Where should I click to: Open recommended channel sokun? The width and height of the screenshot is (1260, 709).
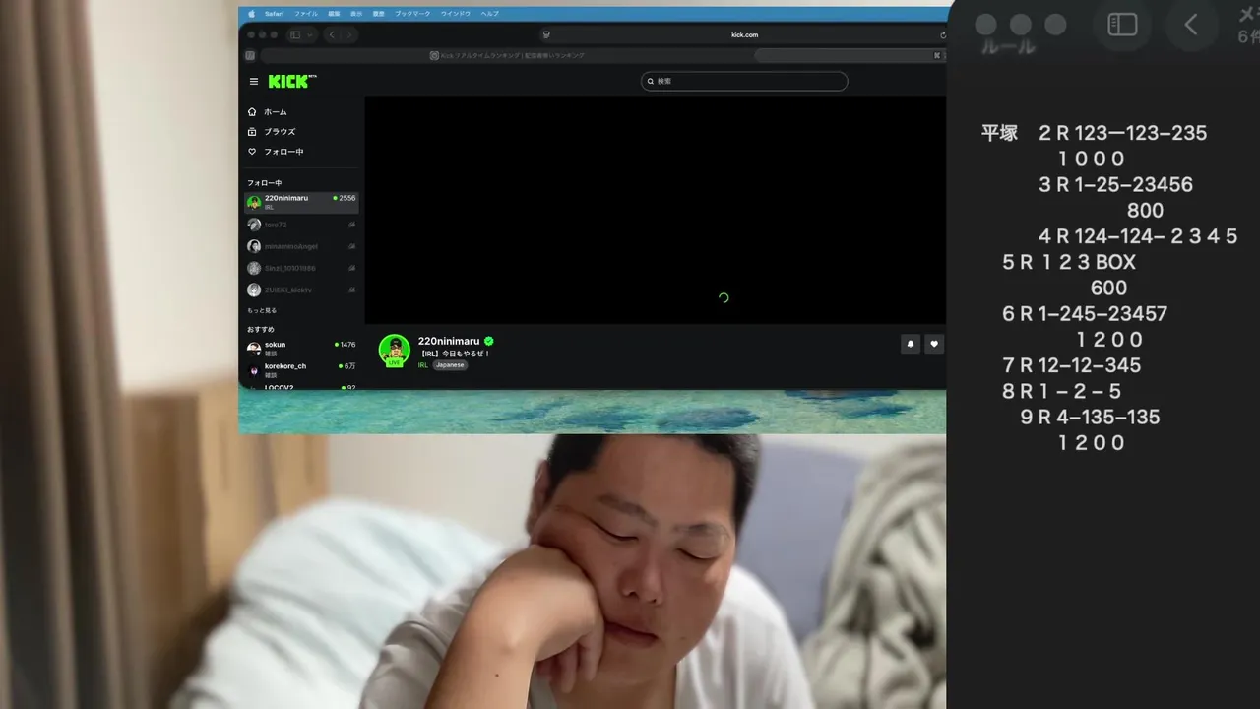301,348
